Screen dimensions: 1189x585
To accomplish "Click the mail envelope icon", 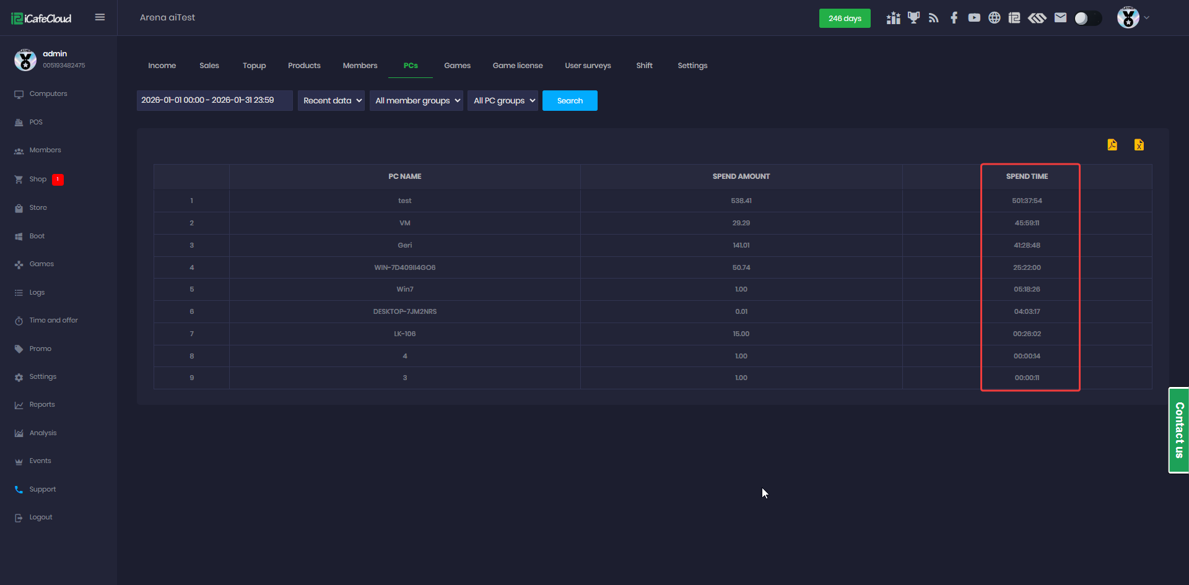I will (x=1060, y=18).
